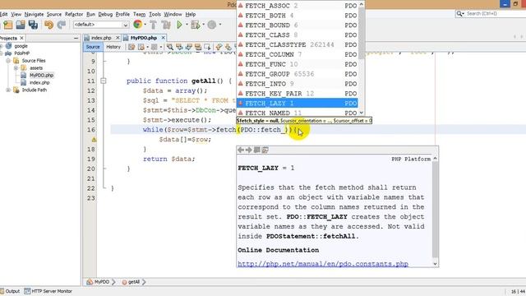Image resolution: width=526 pixels, height=296 pixels.
Task: Select FETCH_CLASS from completion list
Action: click(x=298, y=35)
